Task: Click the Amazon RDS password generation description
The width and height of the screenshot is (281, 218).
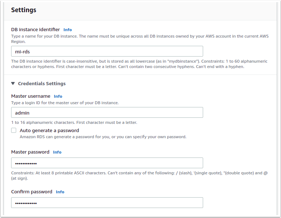Action: (103, 137)
